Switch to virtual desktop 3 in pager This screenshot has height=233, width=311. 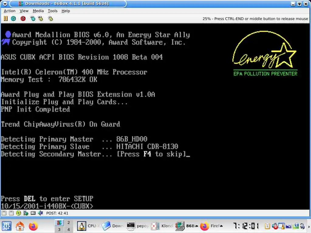click(59, 229)
